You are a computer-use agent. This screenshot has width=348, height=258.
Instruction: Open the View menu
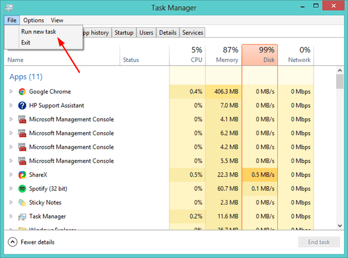(57, 20)
